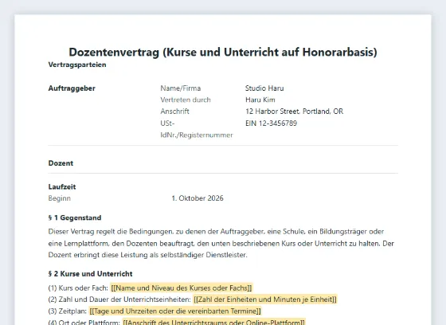The width and height of the screenshot is (446, 325).
Task: Click the "Anschrift" label
Action: pyautogui.click(x=174, y=112)
